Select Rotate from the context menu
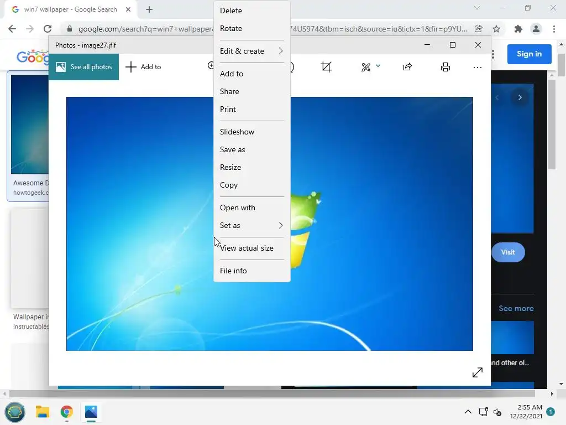Image resolution: width=566 pixels, height=425 pixels. coord(252,28)
